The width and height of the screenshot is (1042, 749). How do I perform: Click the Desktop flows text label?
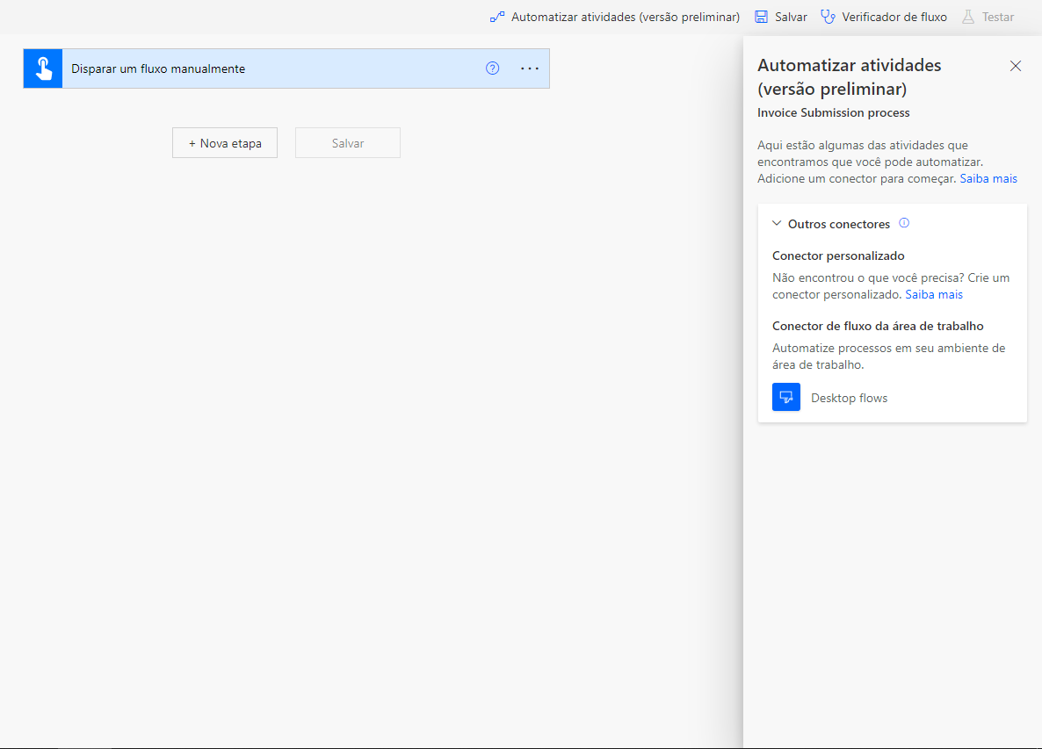tap(850, 398)
